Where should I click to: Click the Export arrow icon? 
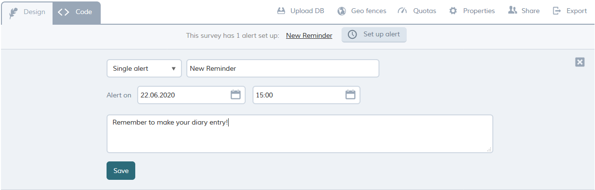(x=558, y=11)
